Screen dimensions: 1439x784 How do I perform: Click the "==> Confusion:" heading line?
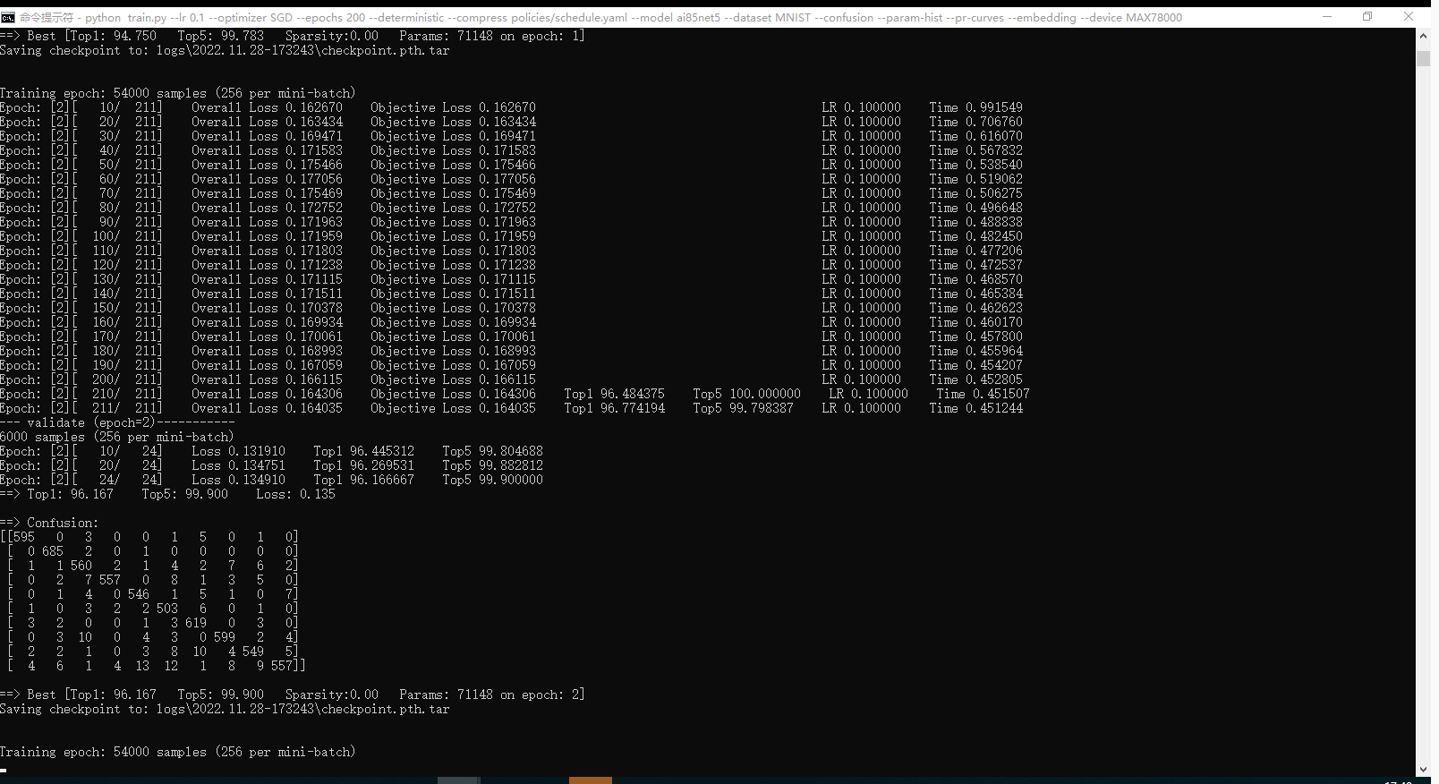(49, 523)
